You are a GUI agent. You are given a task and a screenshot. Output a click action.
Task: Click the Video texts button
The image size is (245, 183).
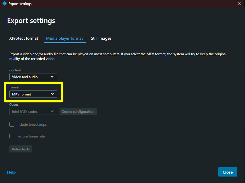[x=21, y=149]
